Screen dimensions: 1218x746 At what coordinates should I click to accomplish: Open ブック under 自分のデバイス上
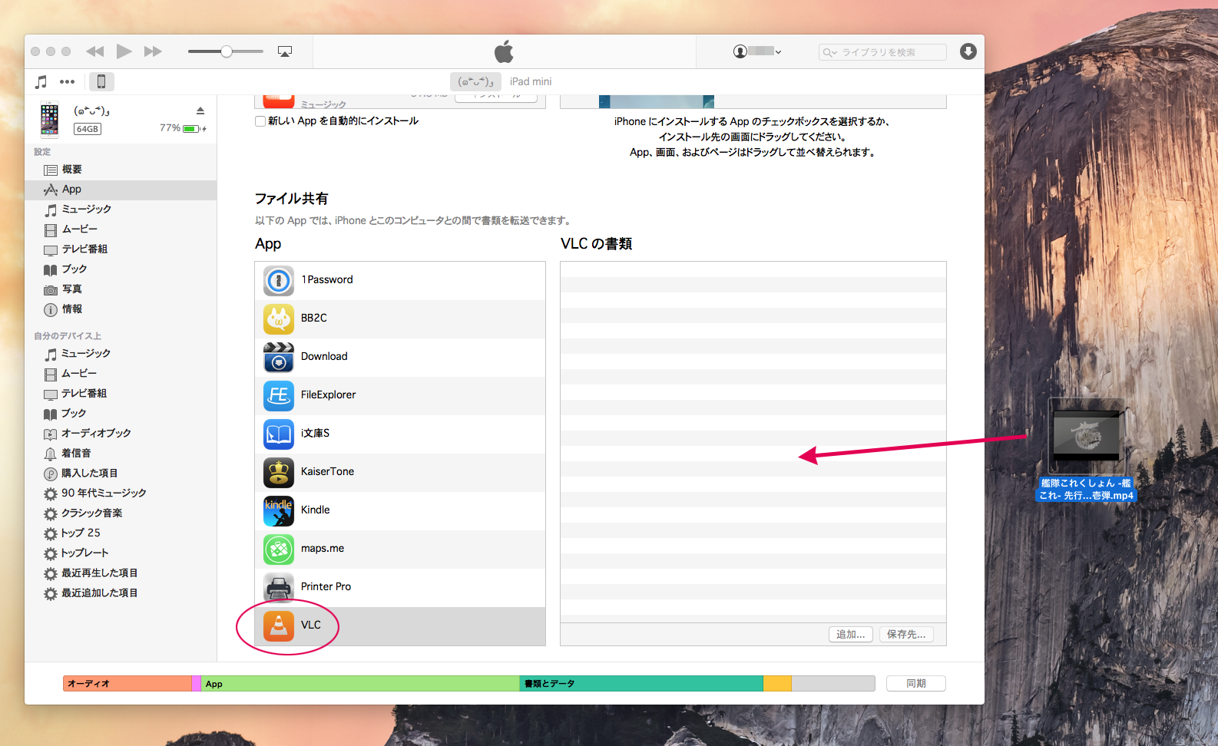tap(121, 414)
